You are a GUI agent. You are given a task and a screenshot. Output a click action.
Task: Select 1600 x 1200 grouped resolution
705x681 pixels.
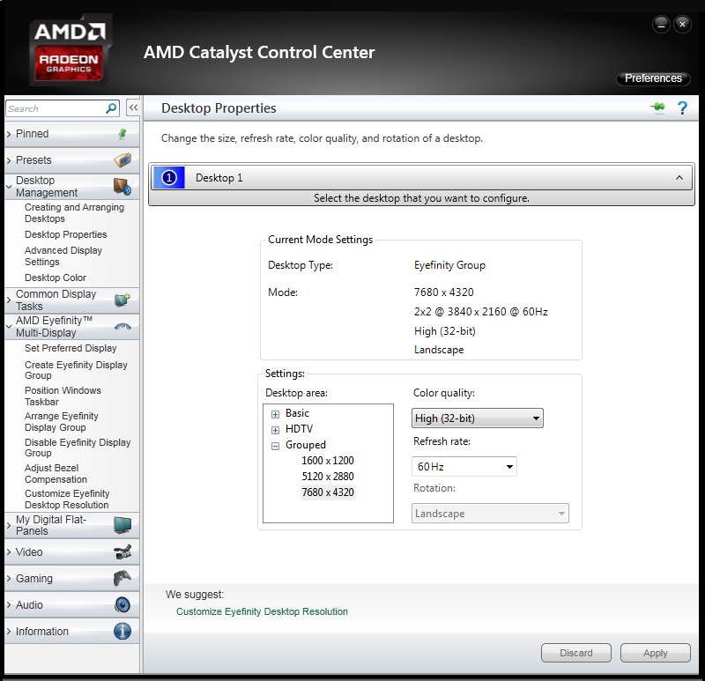(x=328, y=461)
